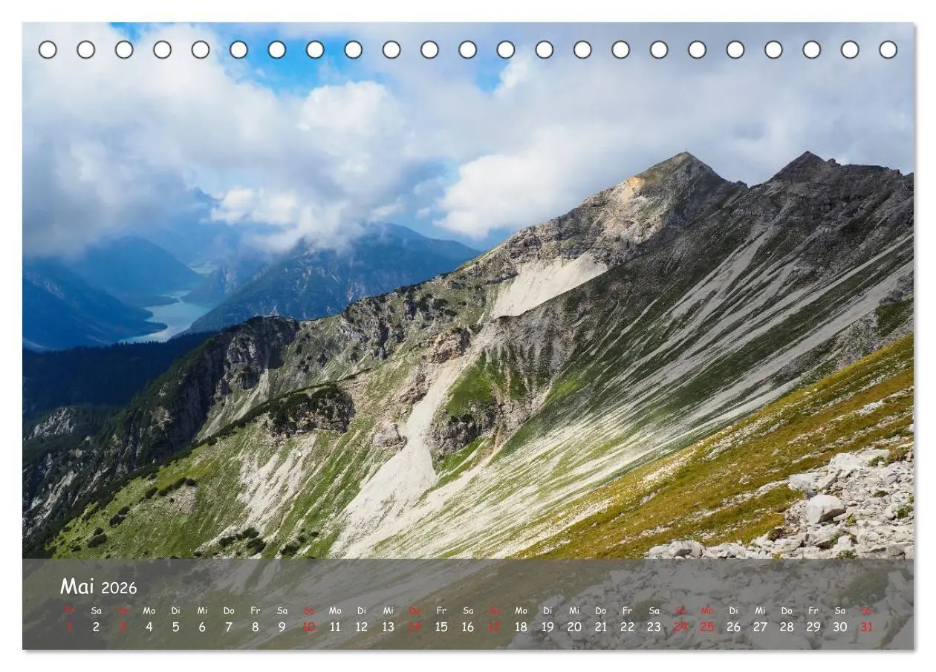Click the 'Mo' label above date 18
Image resolution: width=936 pixels, height=672 pixels.
(x=521, y=610)
